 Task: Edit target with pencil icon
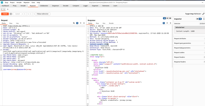click(x=203, y=14)
